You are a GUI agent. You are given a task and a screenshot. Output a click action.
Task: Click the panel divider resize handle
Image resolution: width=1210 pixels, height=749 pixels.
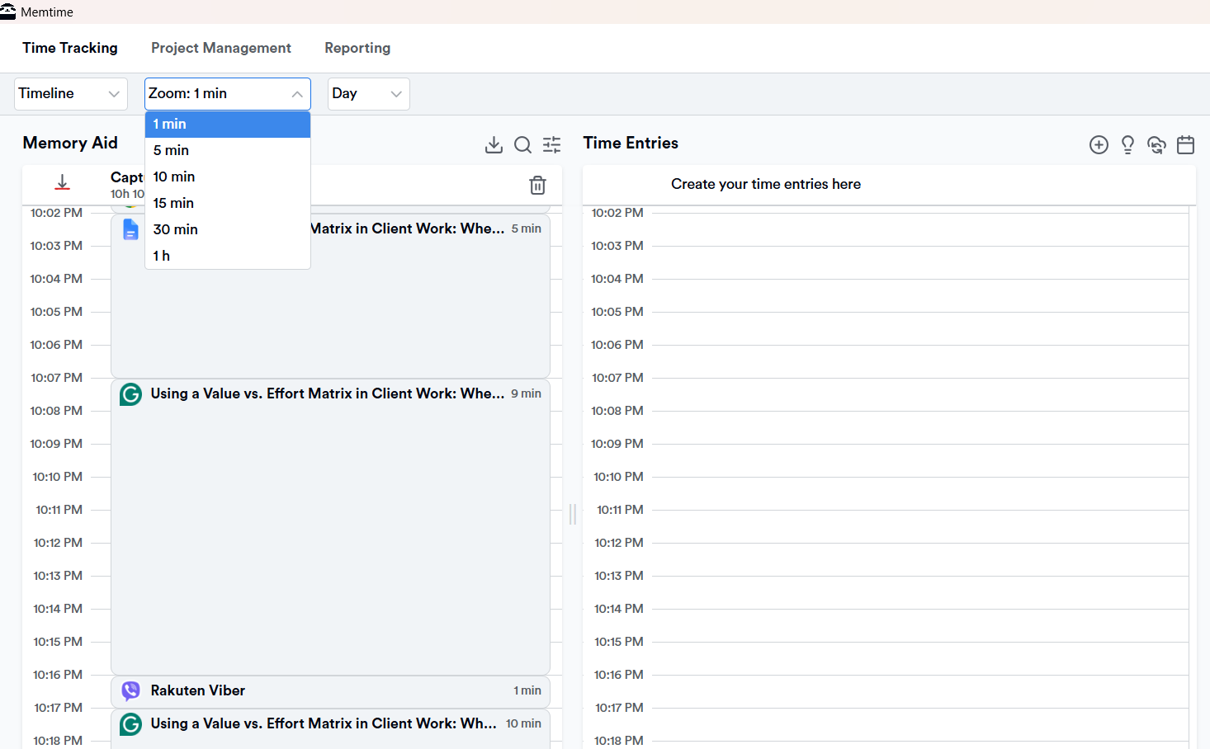click(x=573, y=514)
